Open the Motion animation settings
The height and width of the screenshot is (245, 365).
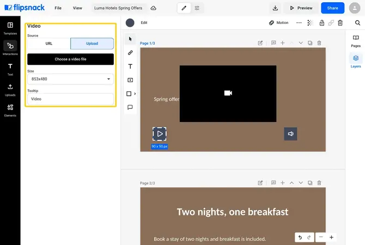[278, 22]
